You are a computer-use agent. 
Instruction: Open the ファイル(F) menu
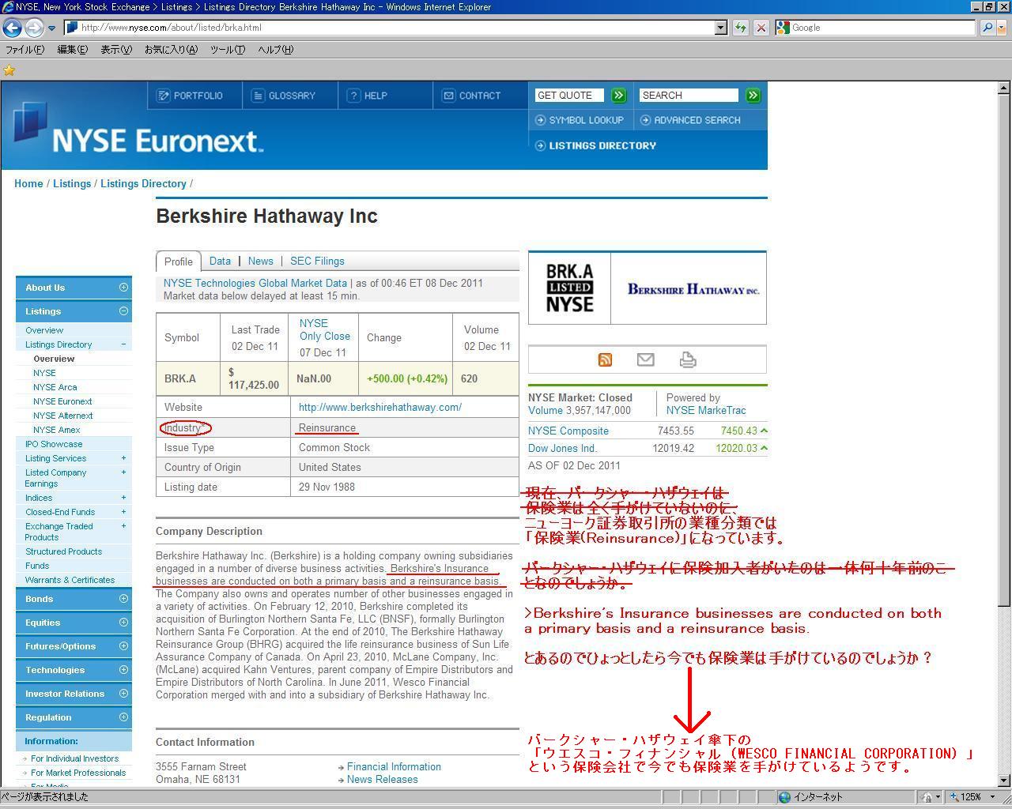25,50
